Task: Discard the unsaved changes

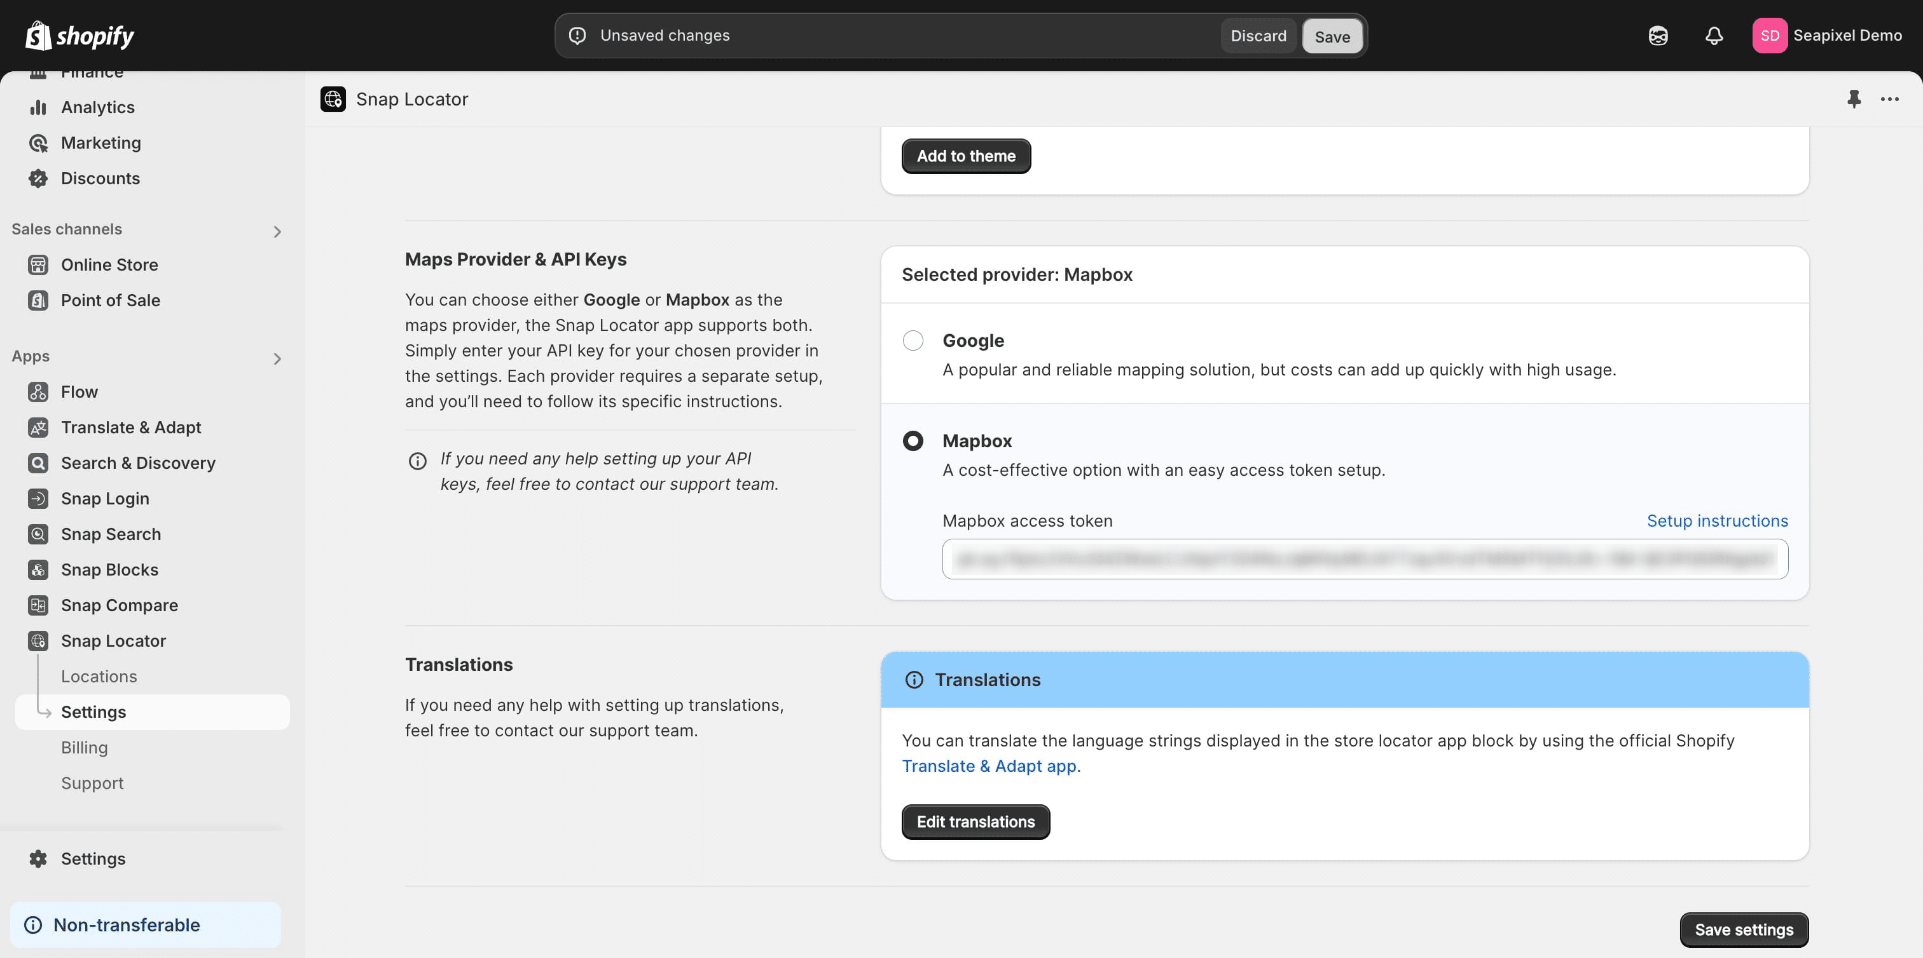Action: click(1258, 36)
